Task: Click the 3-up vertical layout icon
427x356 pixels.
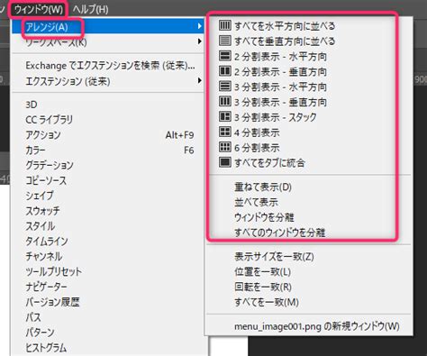Action: click(225, 101)
